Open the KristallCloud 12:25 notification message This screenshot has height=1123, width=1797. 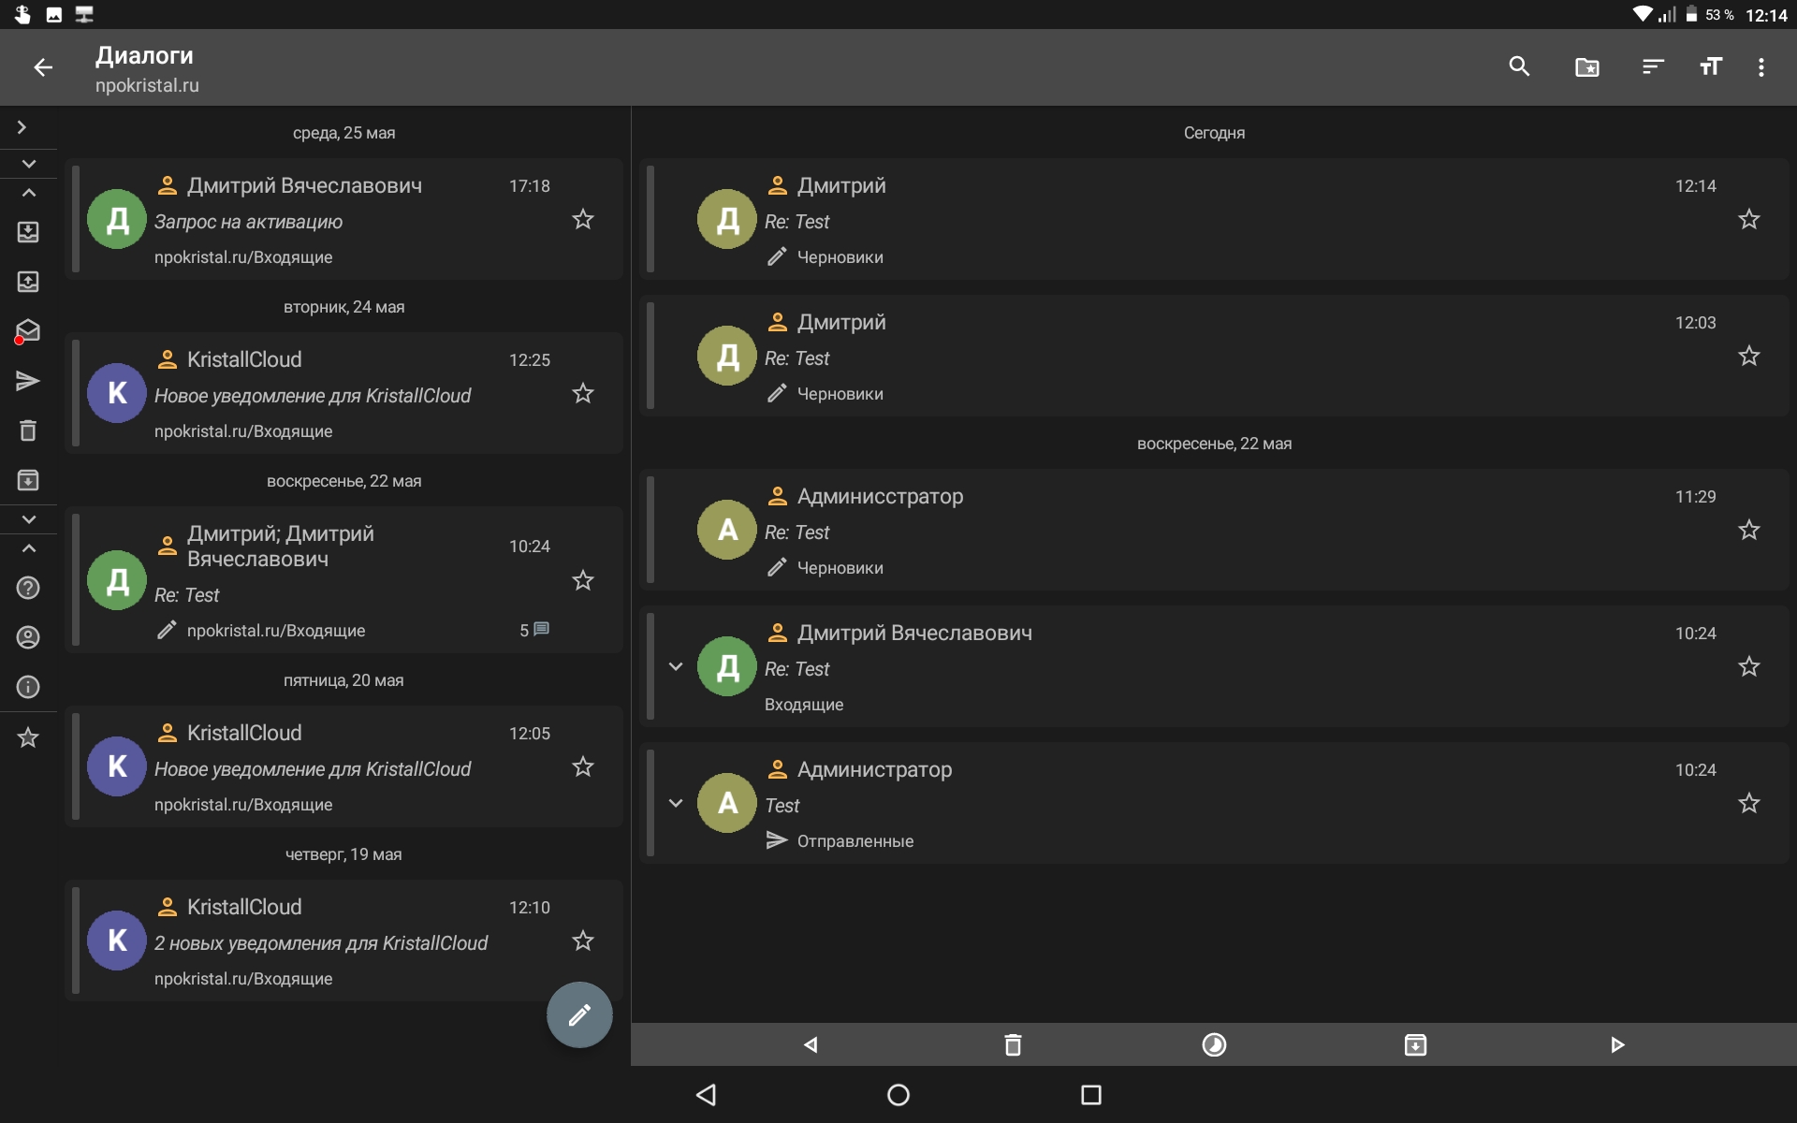tap(328, 394)
